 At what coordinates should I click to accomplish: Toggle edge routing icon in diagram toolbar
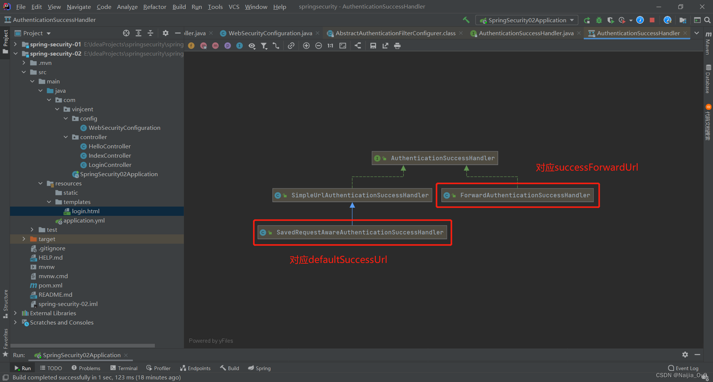click(x=276, y=46)
